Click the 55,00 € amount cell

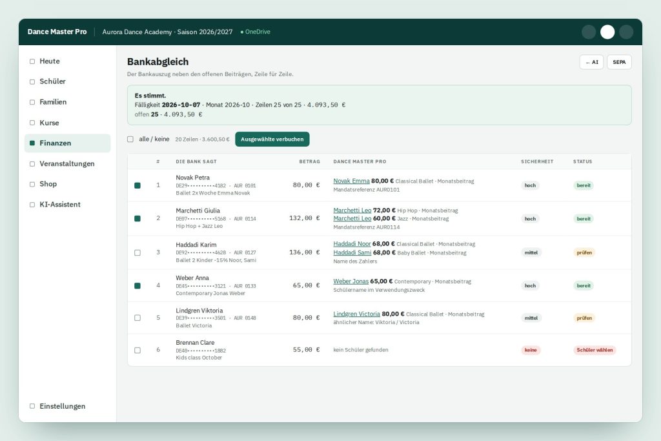[x=307, y=349]
